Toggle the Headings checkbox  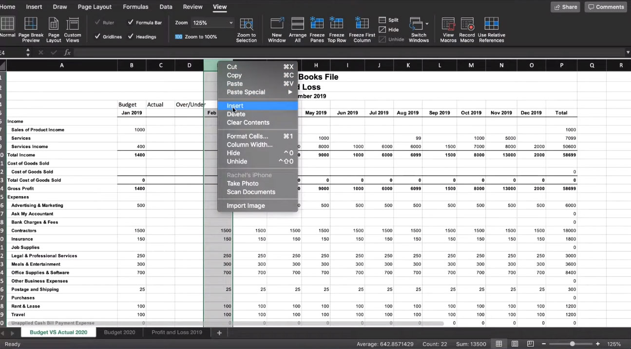(x=131, y=37)
